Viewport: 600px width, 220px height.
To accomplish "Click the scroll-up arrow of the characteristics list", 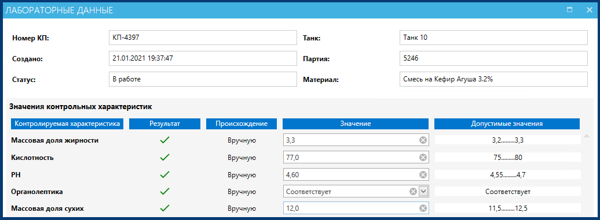I will click(587, 136).
